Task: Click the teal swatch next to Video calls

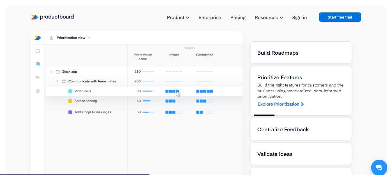Action: pyautogui.click(x=70, y=91)
